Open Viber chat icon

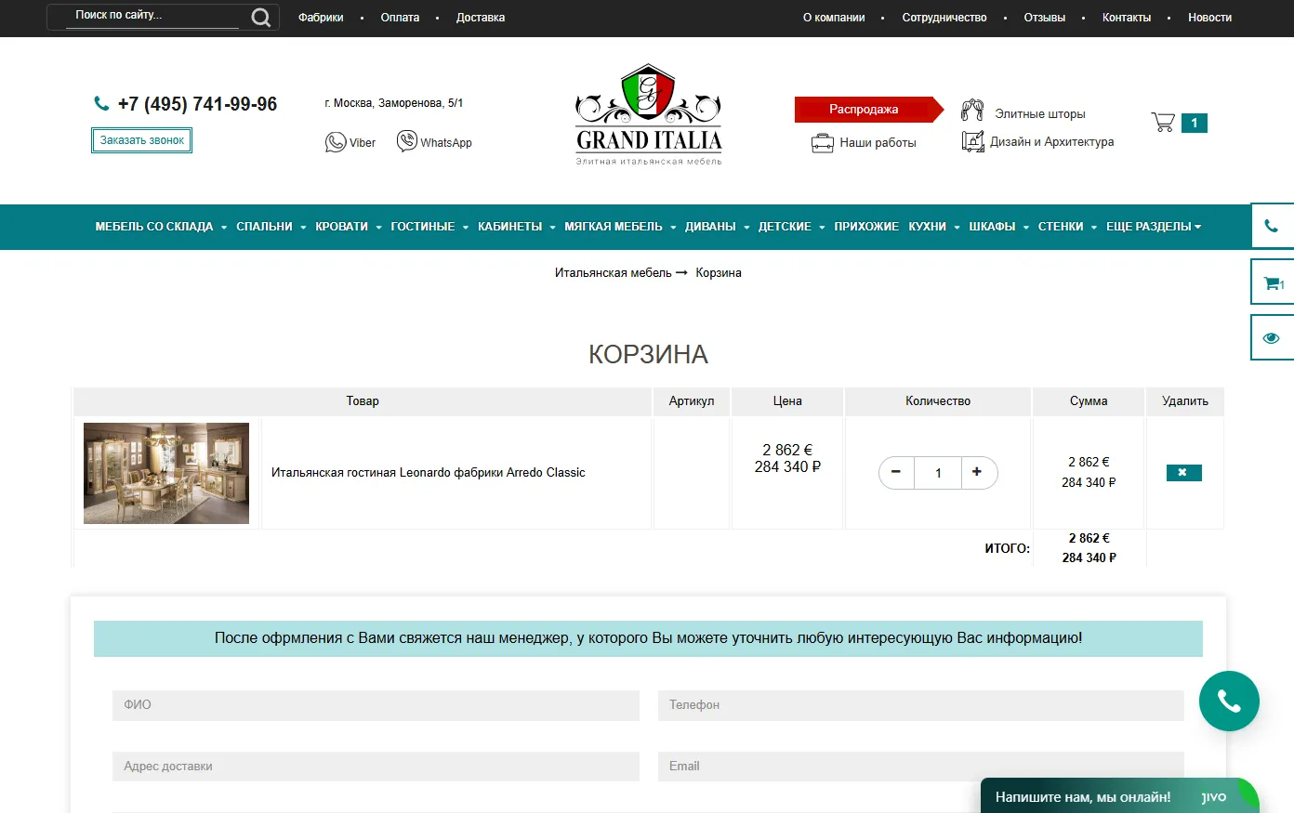(336, 142)
